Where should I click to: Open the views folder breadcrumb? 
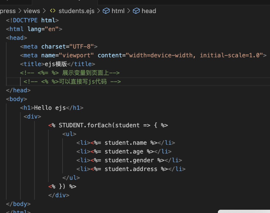coord(32,11)
